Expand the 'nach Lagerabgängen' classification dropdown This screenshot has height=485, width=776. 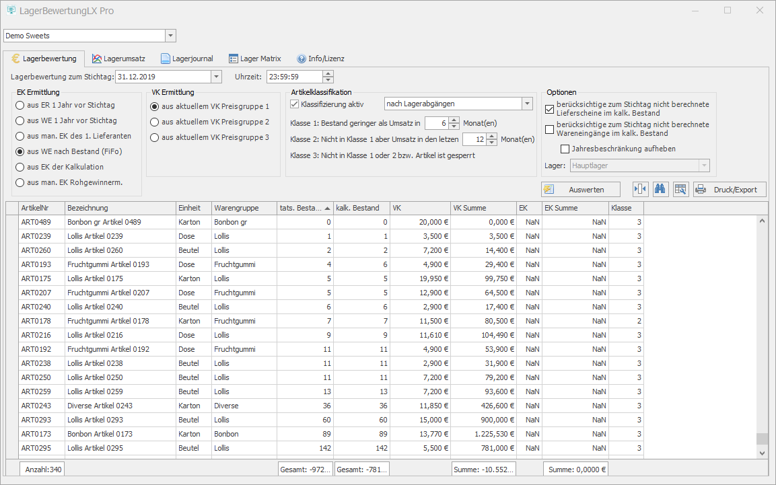click(x=526, y=104)
